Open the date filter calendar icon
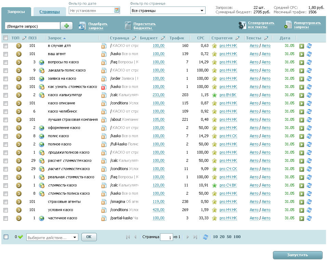This screenshot has width=327, height=261. [117, 10]
